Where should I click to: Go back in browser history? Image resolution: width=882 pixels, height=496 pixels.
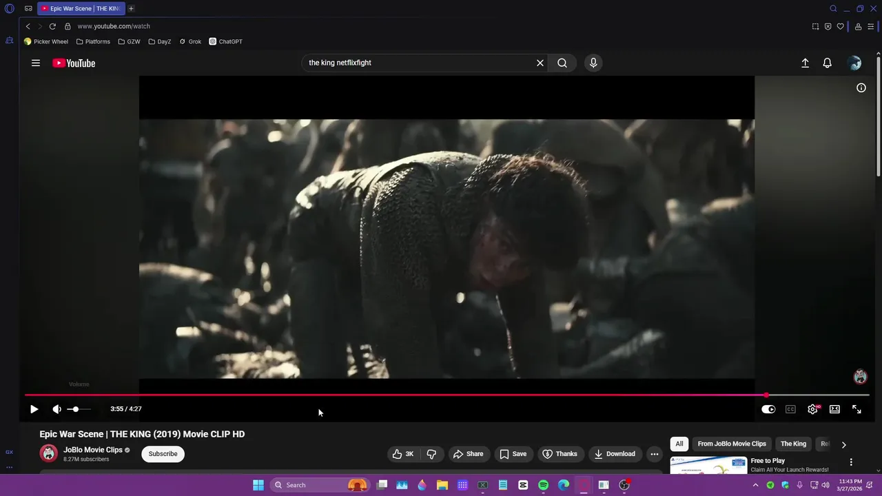tap(28, 26)
